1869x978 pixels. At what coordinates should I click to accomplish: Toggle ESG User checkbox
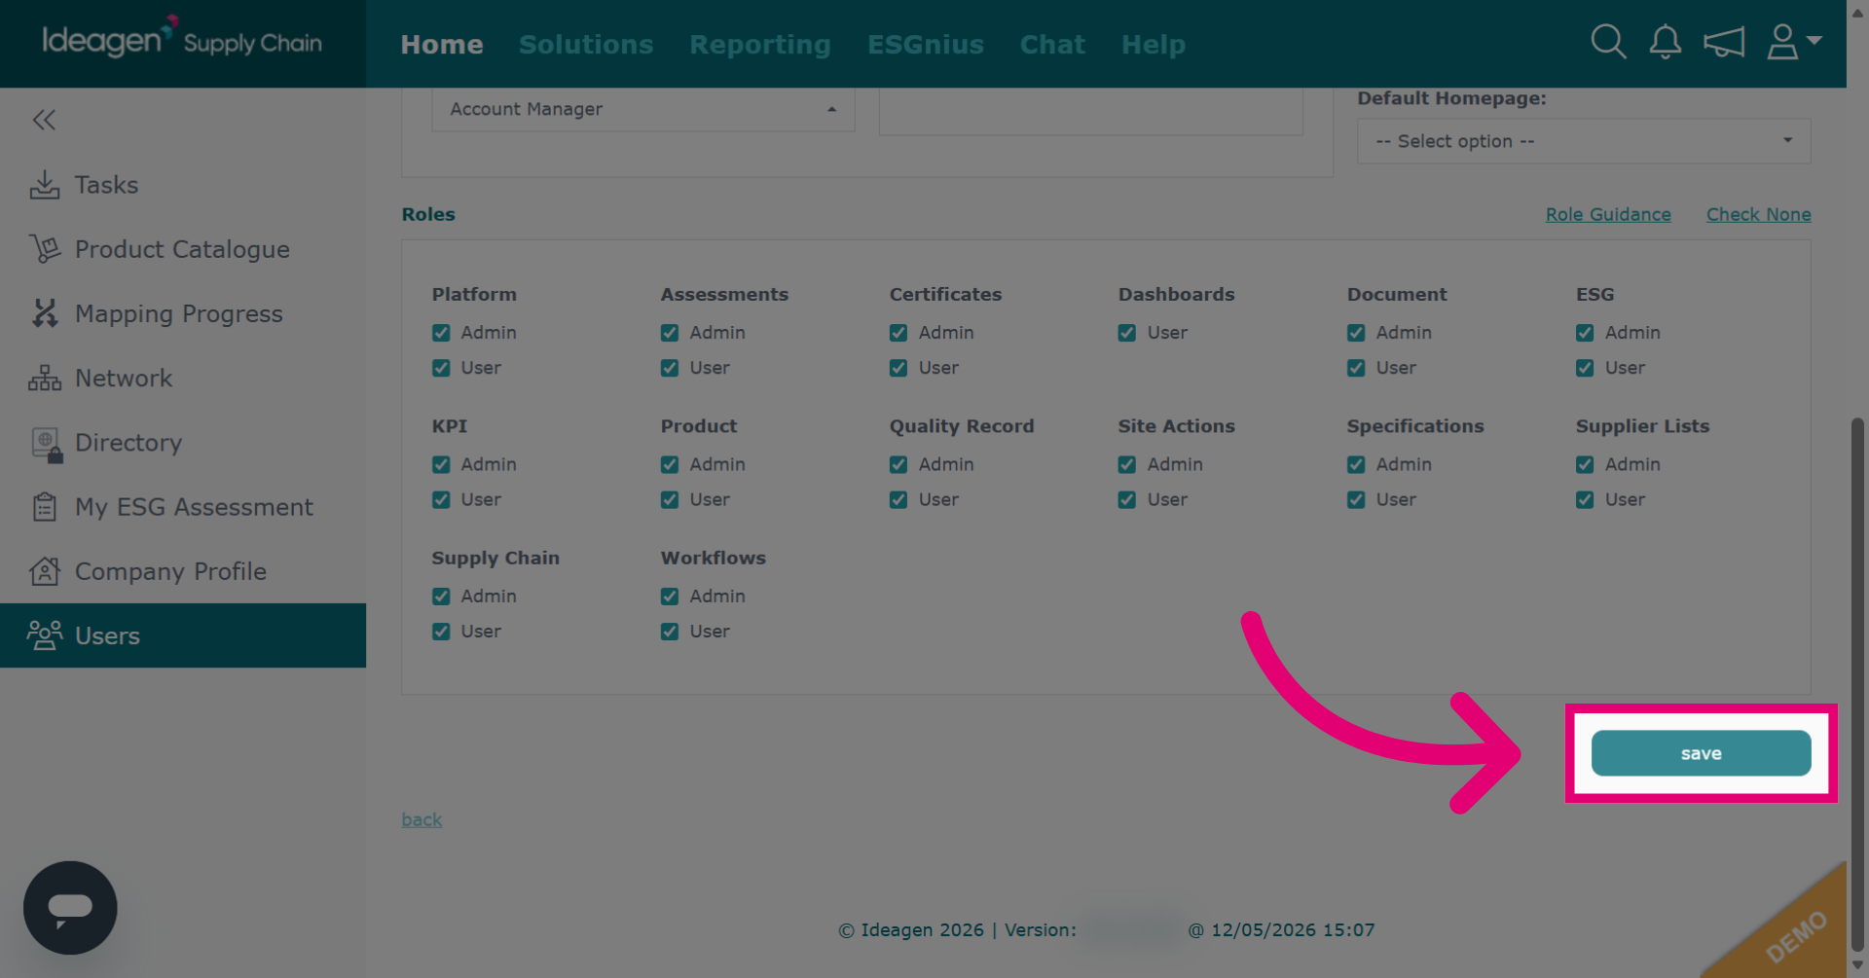1585,368
